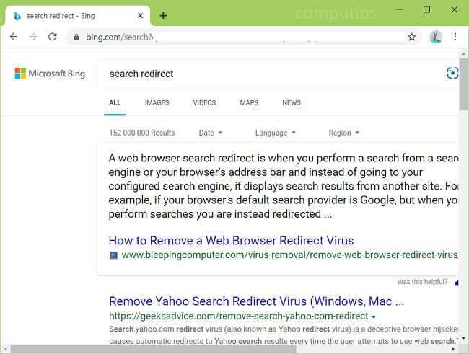Reload the Bing page

click(53, 37)
